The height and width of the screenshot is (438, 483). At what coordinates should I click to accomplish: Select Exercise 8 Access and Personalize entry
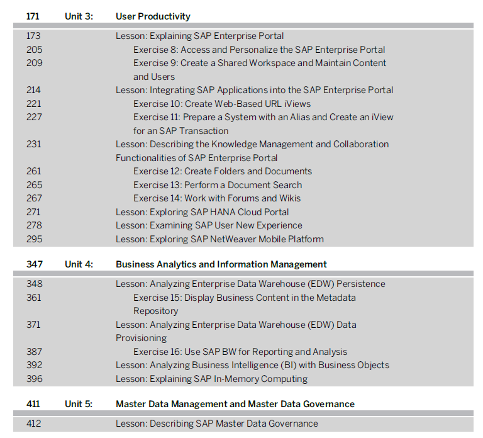click(x=259, y=50)
